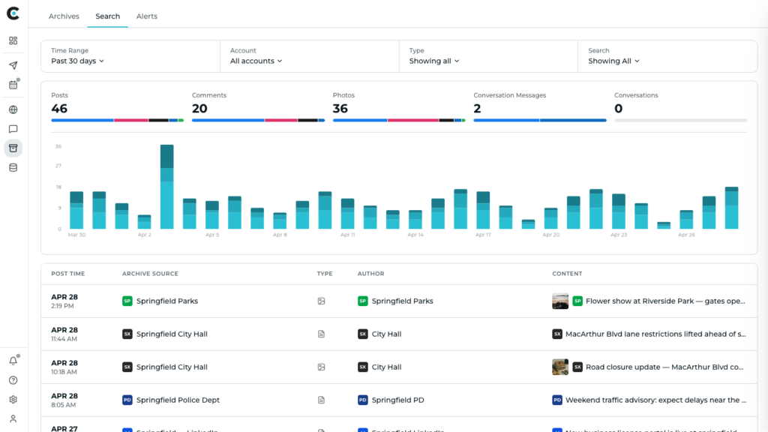
Task: Open the help question mark icon
Action: [13, 380]
